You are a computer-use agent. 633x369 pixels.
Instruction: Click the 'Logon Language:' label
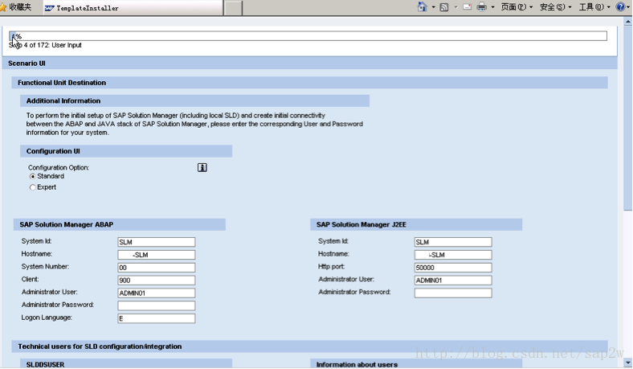[47, 318]
